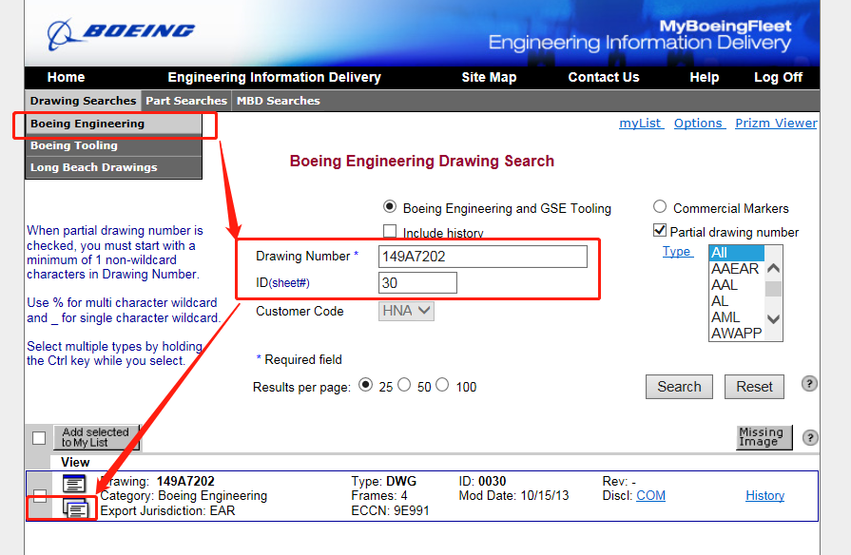The height and width of the screenshot is (555, 851).
Task: Select AAEAR in the Type list
Action: 735,269
